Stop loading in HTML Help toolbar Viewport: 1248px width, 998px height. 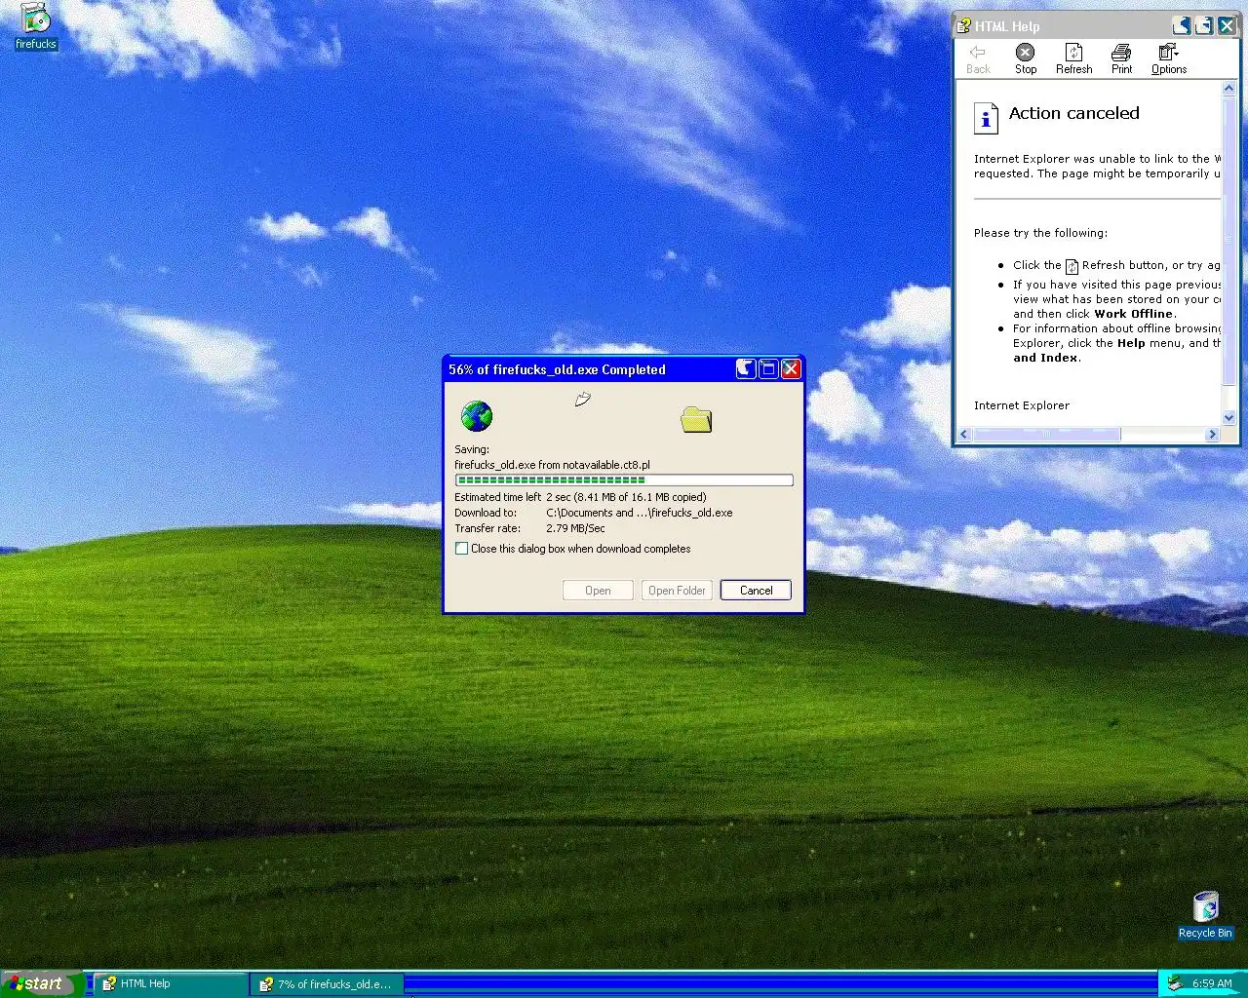click(x=1026, y=59)
